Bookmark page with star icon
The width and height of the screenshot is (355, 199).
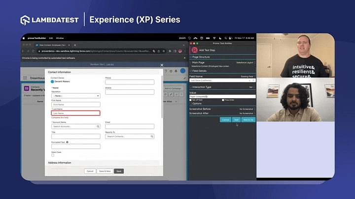tap(164, 51)
